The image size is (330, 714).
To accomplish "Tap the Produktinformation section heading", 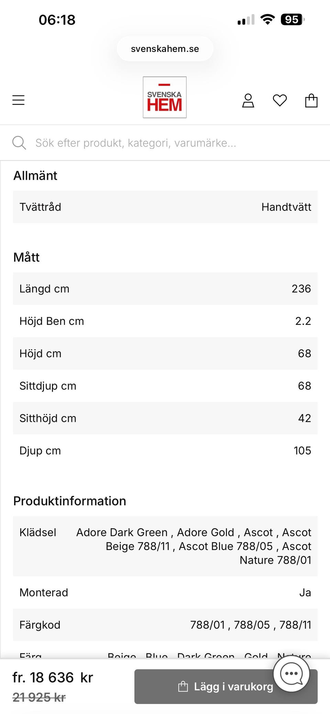I will click(x=70, y=501).
